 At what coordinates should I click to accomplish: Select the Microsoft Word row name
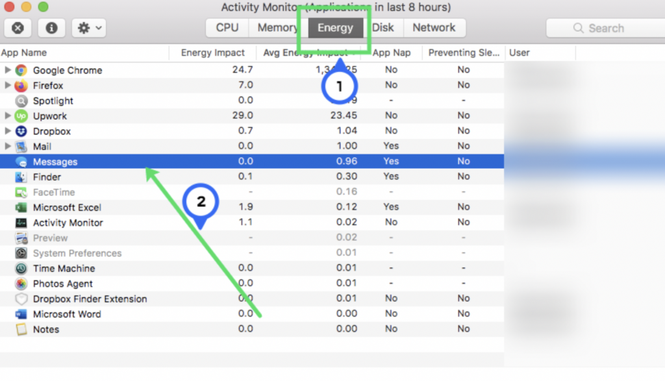[x=67, y=314]
